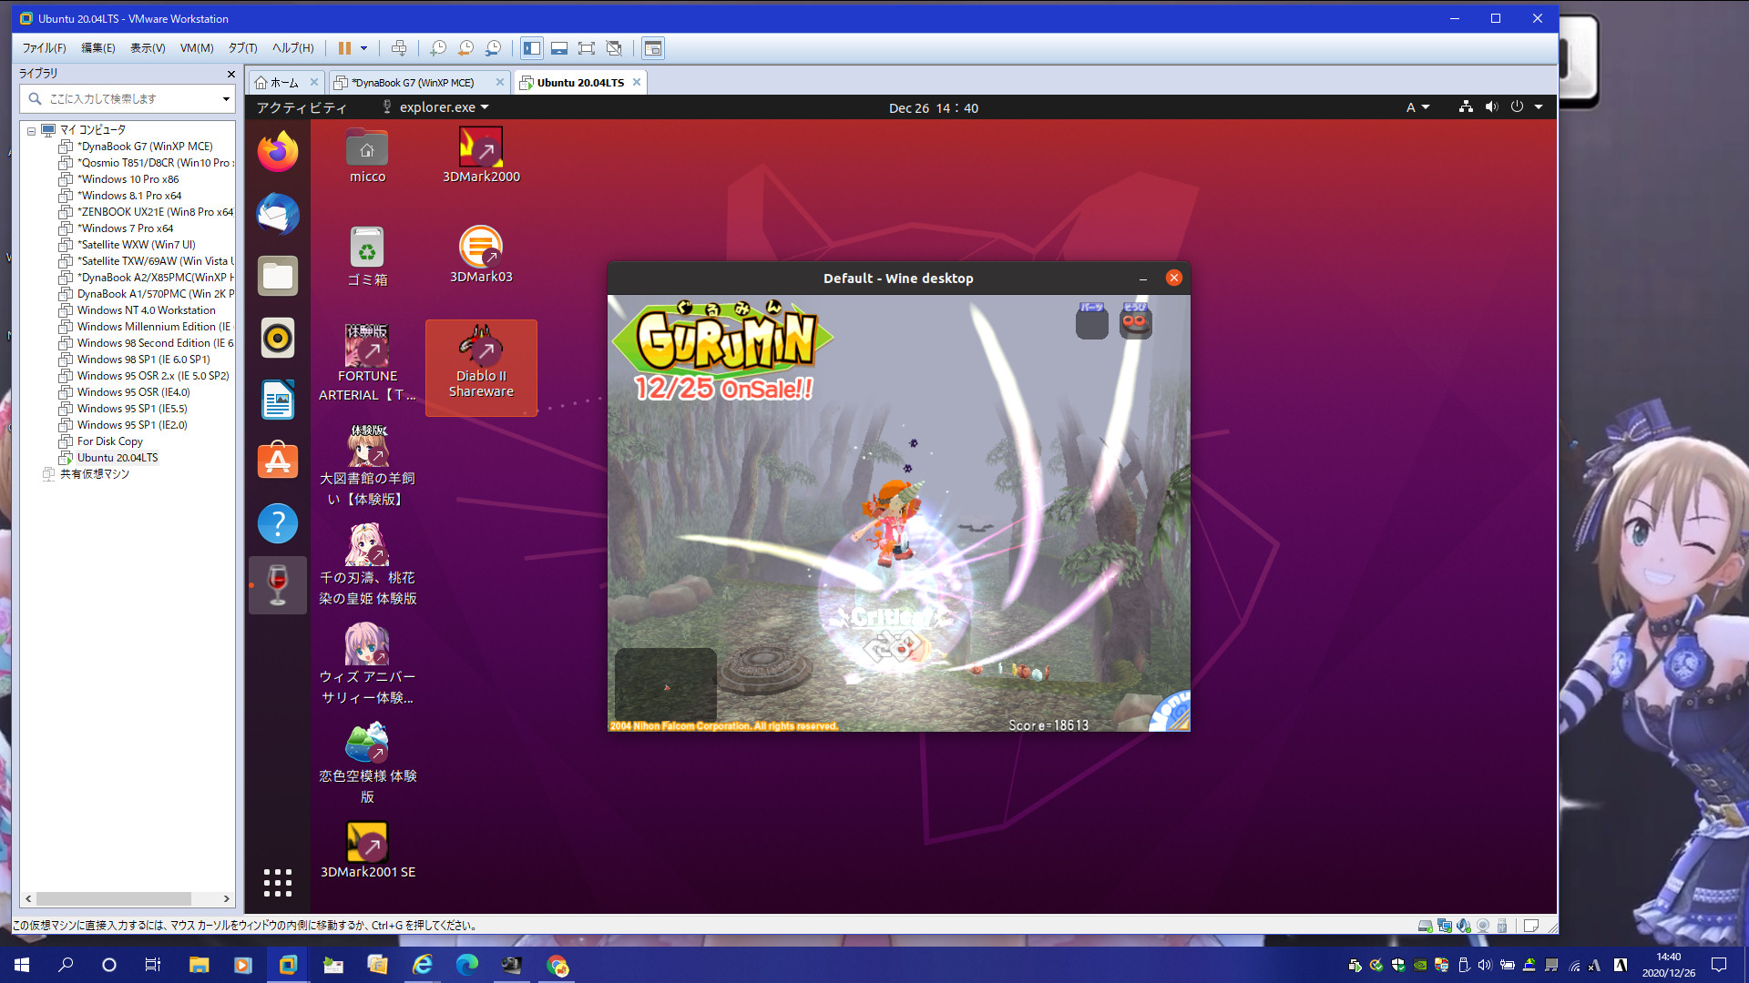Enter full screen mode via toolbar icon
The image size is (1749, 983).
(587, 48)
